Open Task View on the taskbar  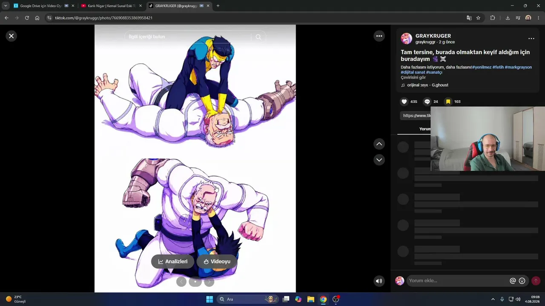pos(286,299)
